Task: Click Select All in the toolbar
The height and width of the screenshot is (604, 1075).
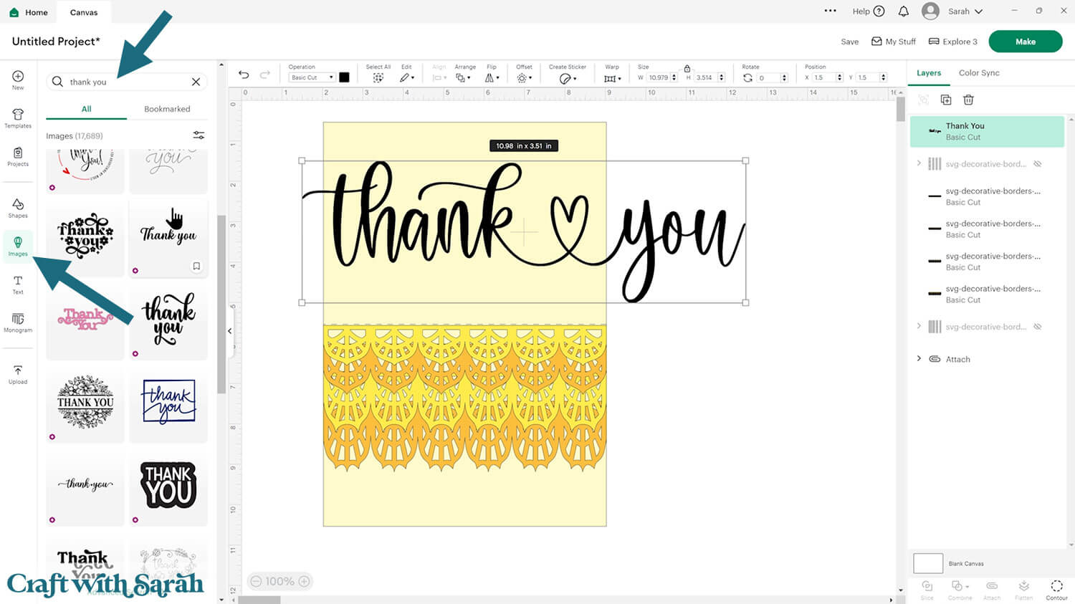Action: point(378,73)
